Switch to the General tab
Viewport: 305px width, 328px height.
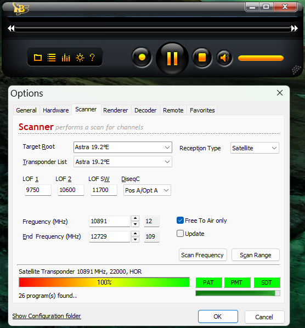point(26,110)
